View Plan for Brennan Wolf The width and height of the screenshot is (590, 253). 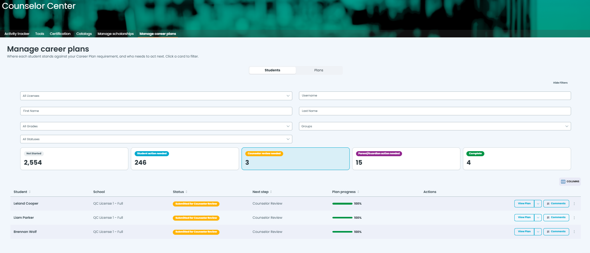click(x=524, y=232)
